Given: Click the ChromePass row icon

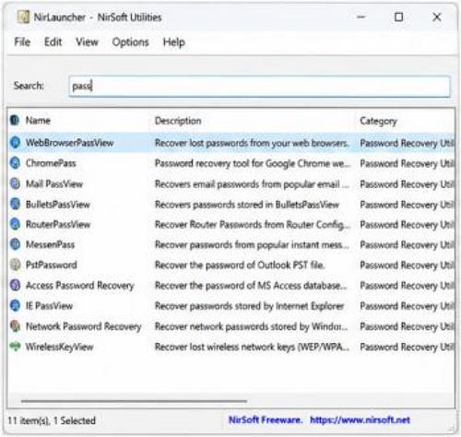Looking at the screenshot, I should pos(15,163).
